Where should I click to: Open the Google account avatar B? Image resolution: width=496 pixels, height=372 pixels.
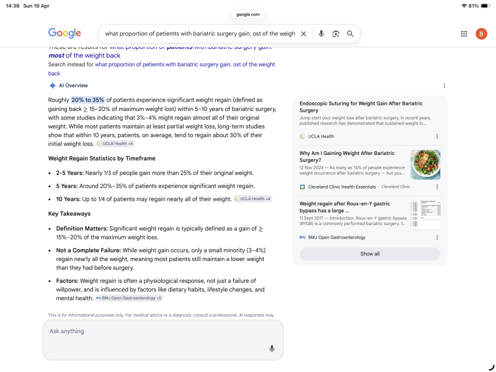481,34
